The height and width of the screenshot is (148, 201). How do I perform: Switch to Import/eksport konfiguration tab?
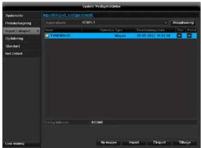[68, 15]
